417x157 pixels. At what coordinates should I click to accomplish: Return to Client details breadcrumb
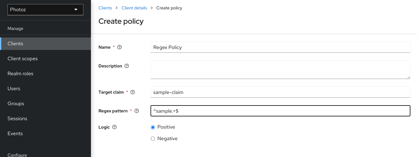134,8
